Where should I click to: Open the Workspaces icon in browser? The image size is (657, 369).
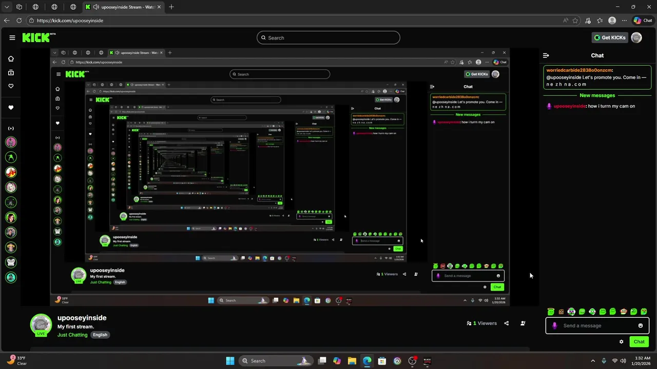[19, 7]
